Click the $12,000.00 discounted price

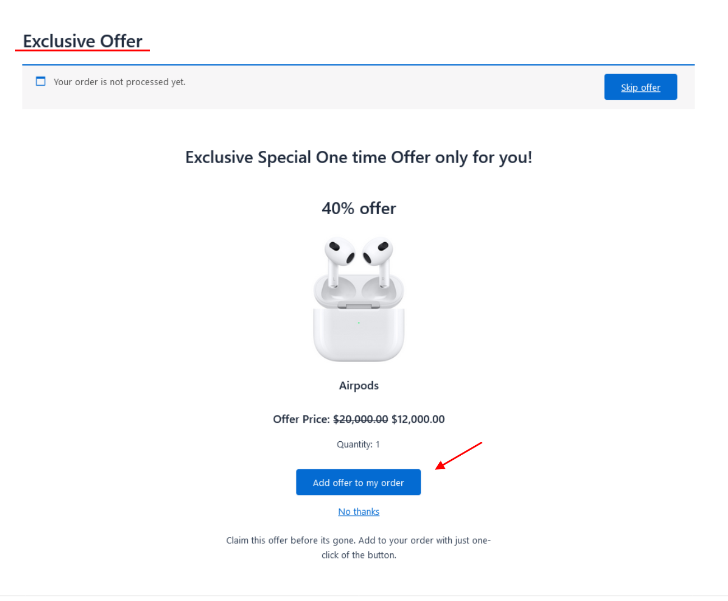pos(418,419)
